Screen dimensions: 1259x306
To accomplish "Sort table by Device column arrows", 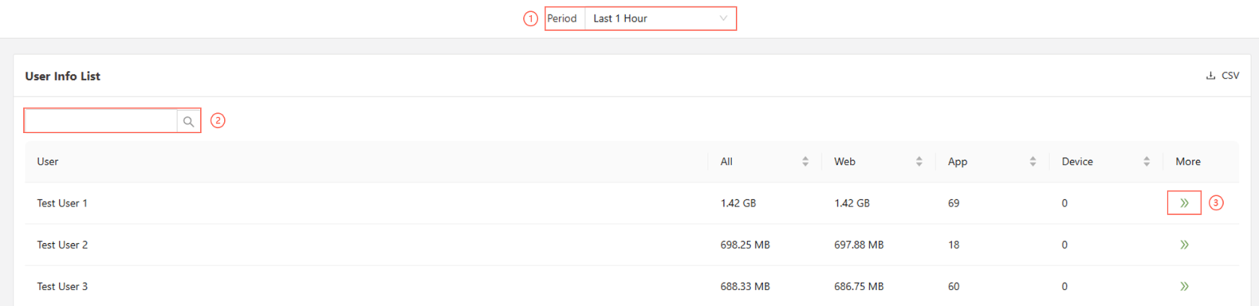I will click(1147, 162).
